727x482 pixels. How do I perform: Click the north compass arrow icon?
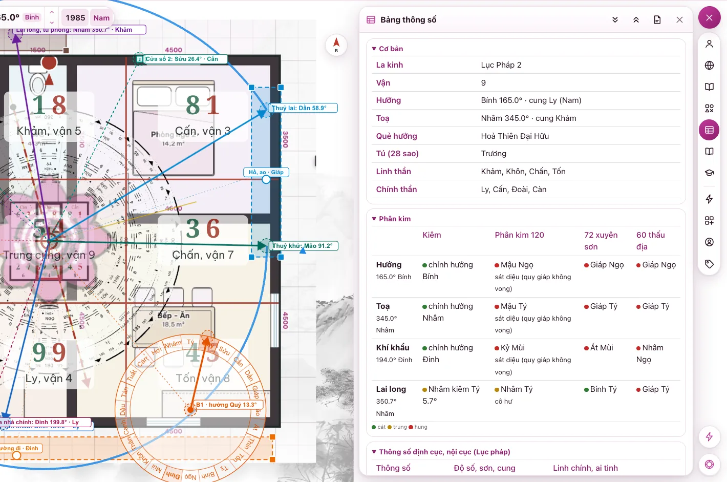pos(336,45)
